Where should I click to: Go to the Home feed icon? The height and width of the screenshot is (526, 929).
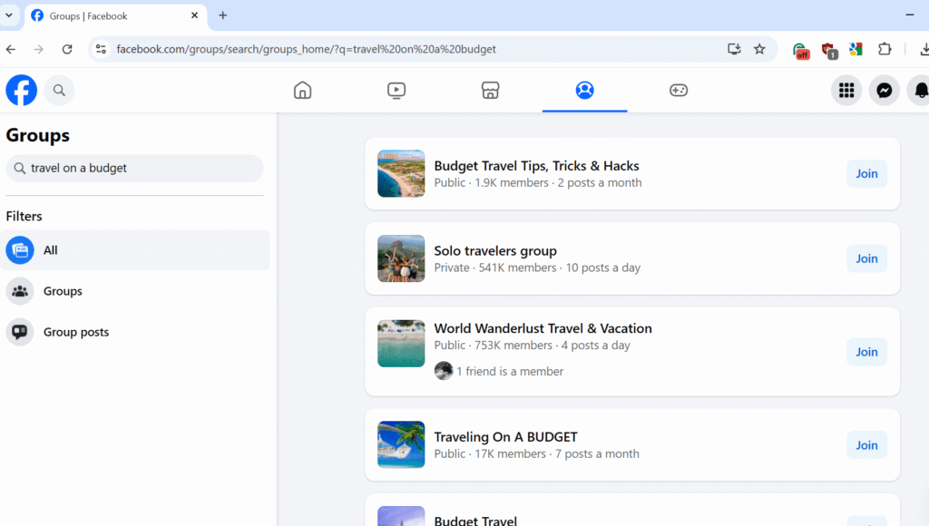pyautogui.click(x=302, y=90)
